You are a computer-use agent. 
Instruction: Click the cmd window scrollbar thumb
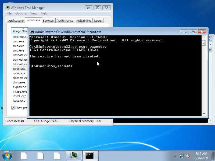tap(204, 43)
